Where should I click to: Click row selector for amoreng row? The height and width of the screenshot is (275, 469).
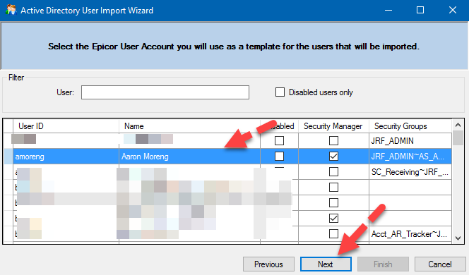click(x=8, y=156)
